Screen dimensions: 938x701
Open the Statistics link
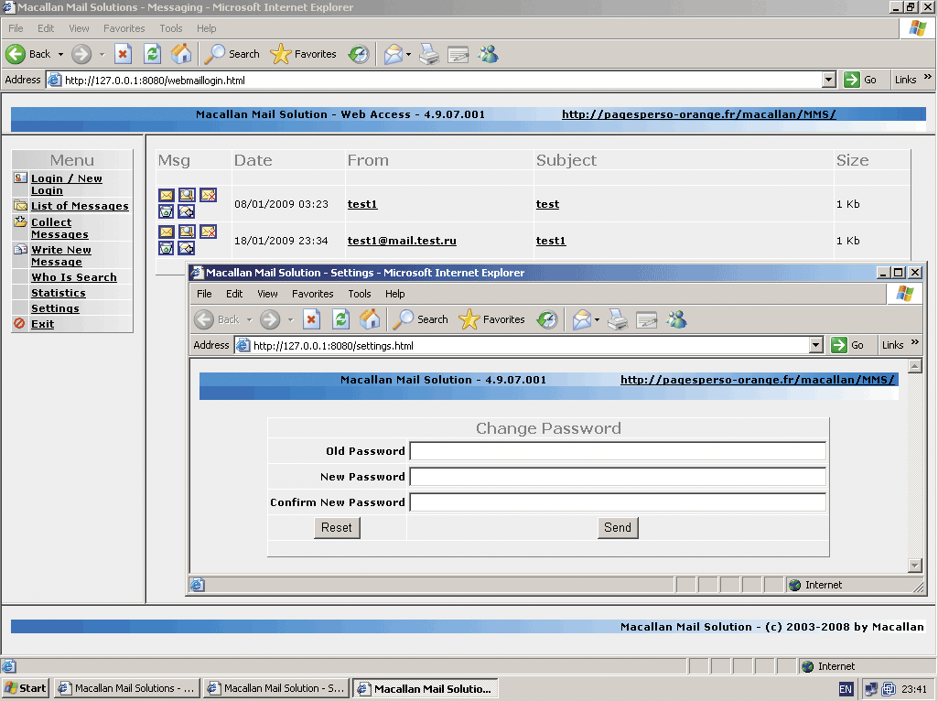coord(58,293)
